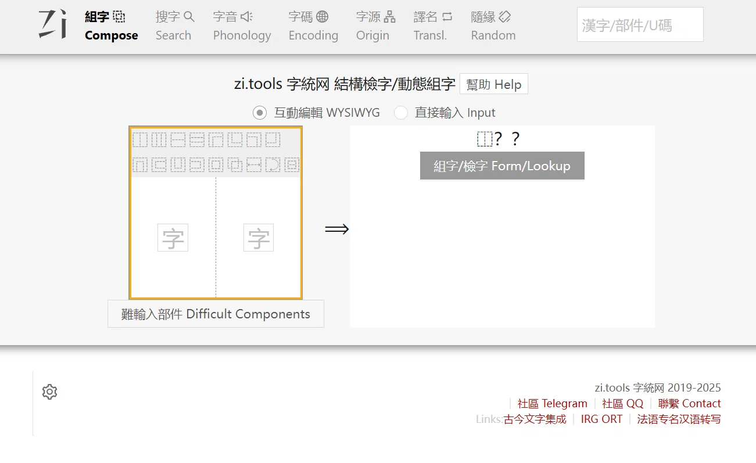Open 字源 Origin section

click(375, 26)
